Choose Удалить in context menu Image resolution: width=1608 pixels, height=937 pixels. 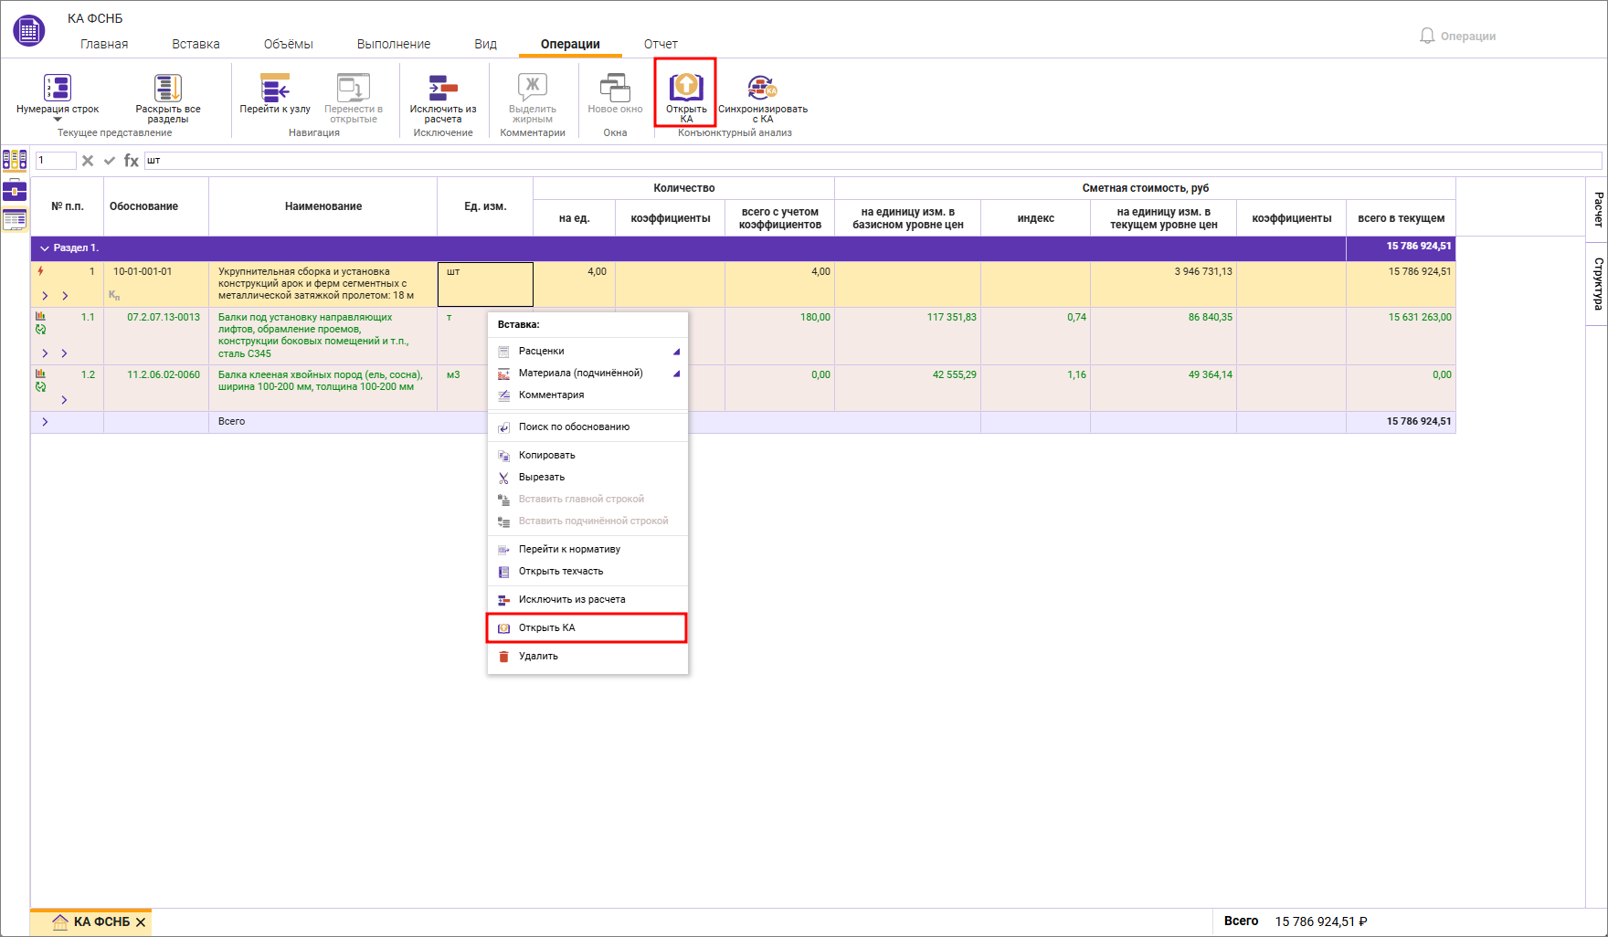pyautogui.click(x=587, y=656)
